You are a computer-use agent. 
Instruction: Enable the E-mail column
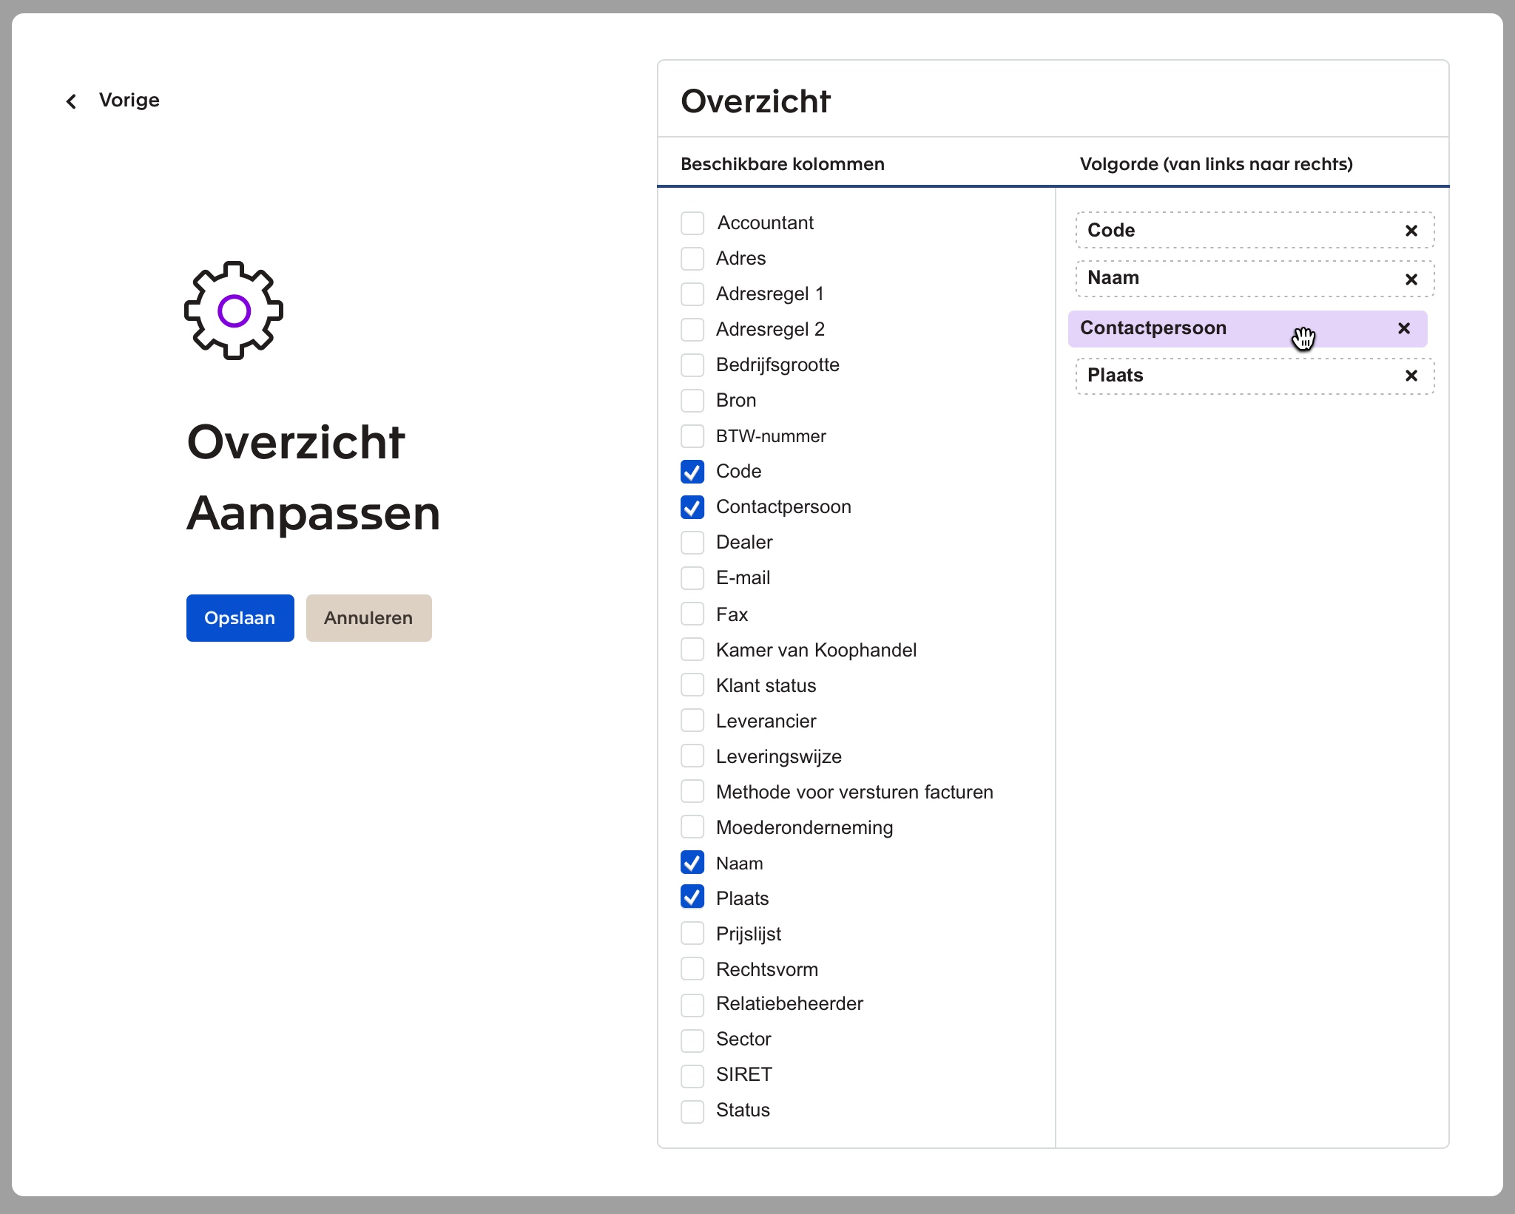[692, 577]
